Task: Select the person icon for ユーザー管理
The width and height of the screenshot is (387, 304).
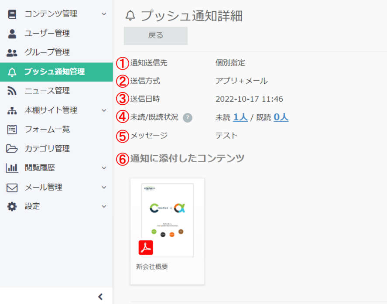Action: coord(12,33)
